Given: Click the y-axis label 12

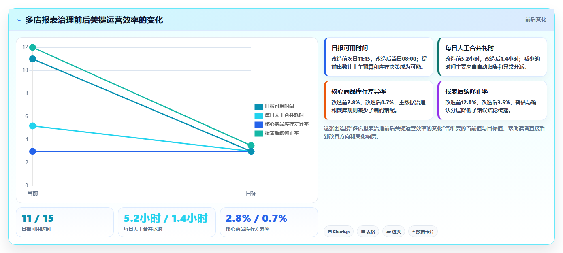Looking at the screenshot, I should coord(25,47).
